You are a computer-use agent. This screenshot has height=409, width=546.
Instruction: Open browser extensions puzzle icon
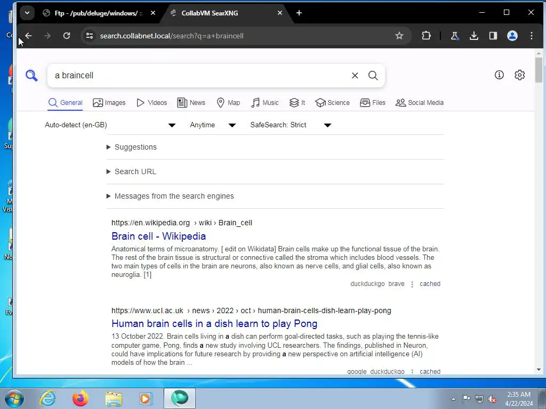[426, 36]
